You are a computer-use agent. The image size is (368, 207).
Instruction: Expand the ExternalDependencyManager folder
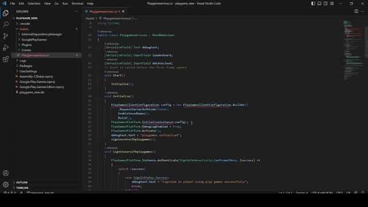[19, 34]
